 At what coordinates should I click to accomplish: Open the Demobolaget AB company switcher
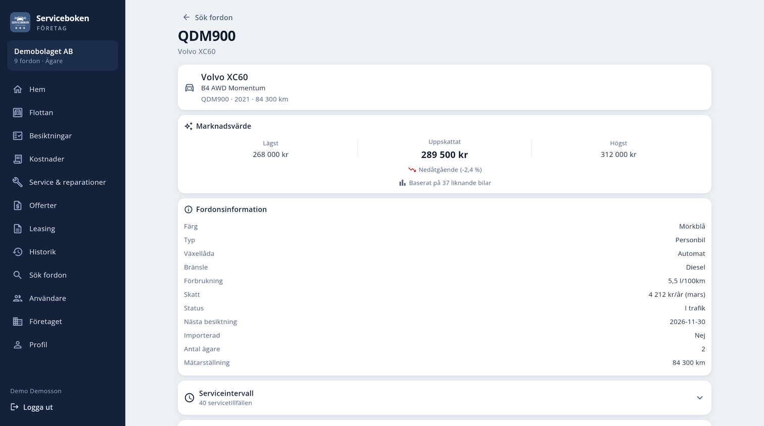tap(63, 56)
